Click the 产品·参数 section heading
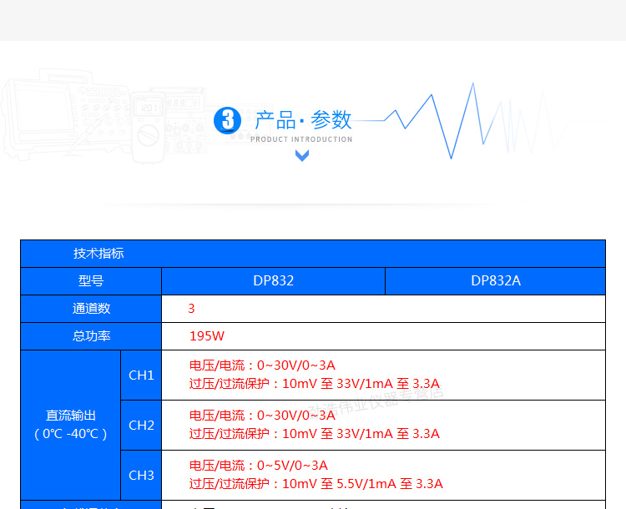 pos(303,118)
